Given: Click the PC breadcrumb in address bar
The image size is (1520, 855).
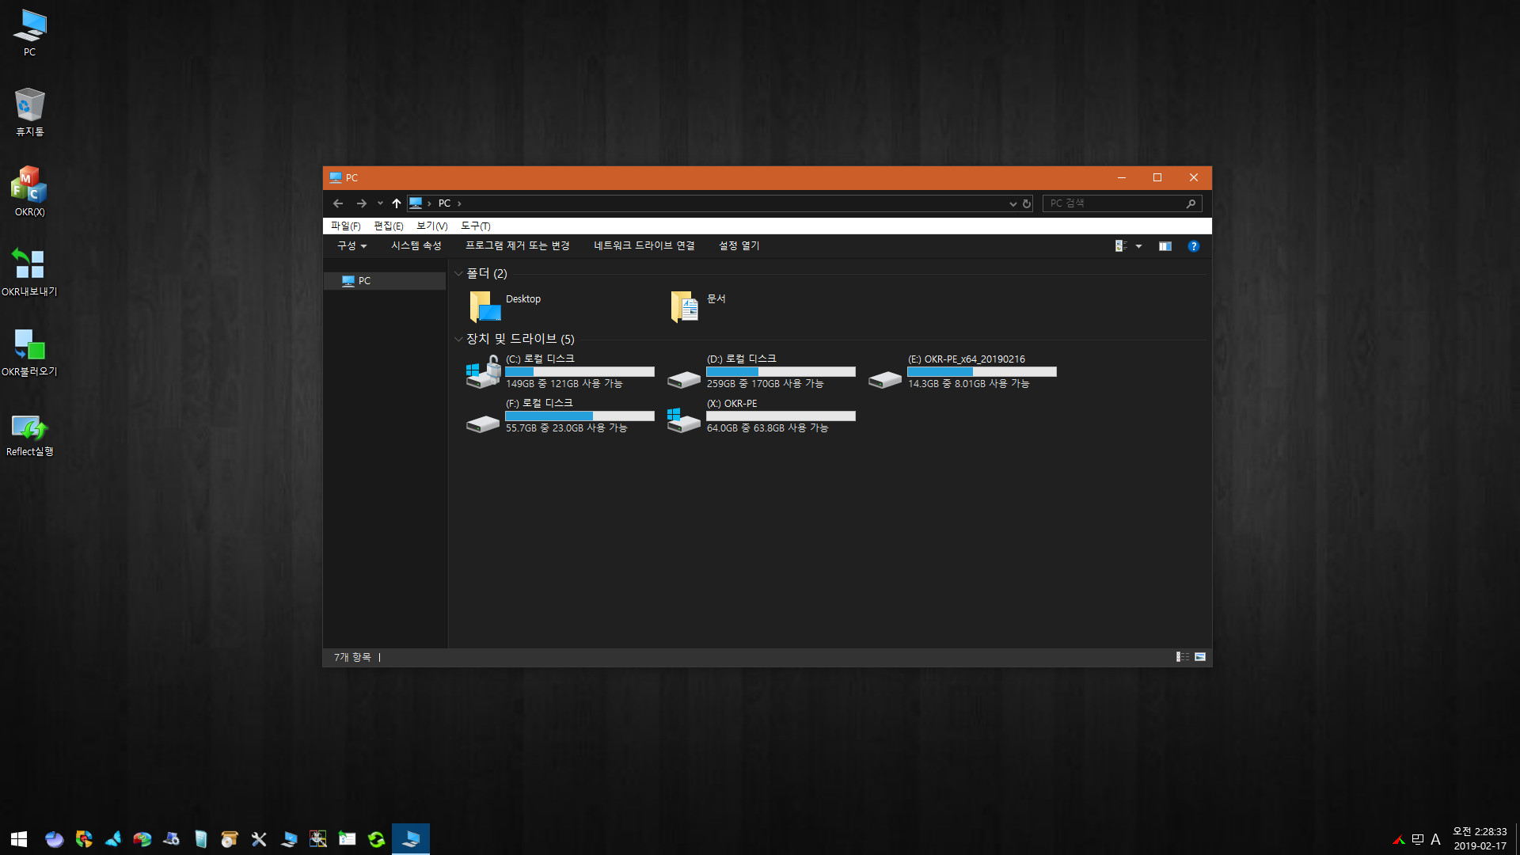Looking at the screenshot, I should tap(444, 203).
